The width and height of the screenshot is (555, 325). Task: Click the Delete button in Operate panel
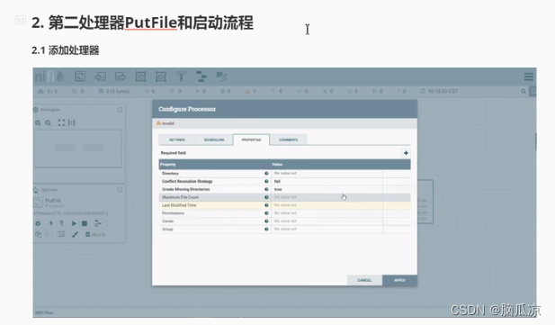pyautogui.click(x=95, y=234)
